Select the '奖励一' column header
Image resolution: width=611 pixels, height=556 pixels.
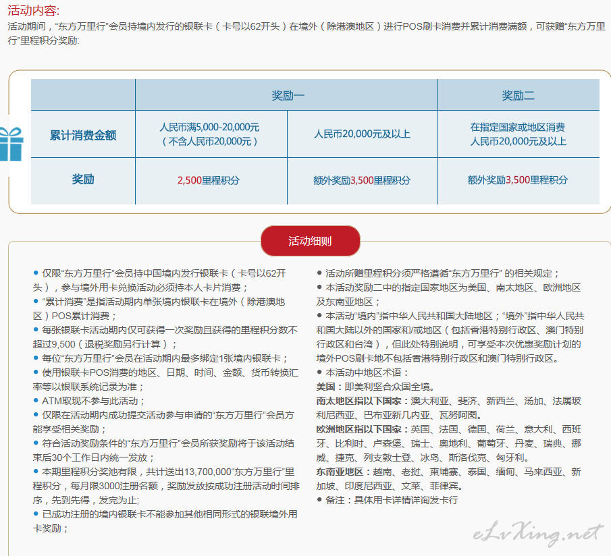pyautogui.click(x=288, y=95)
